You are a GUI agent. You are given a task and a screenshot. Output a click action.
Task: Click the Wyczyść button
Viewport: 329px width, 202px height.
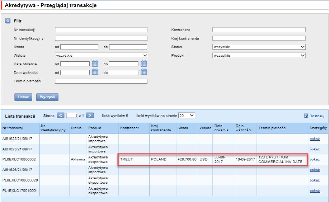47,97
